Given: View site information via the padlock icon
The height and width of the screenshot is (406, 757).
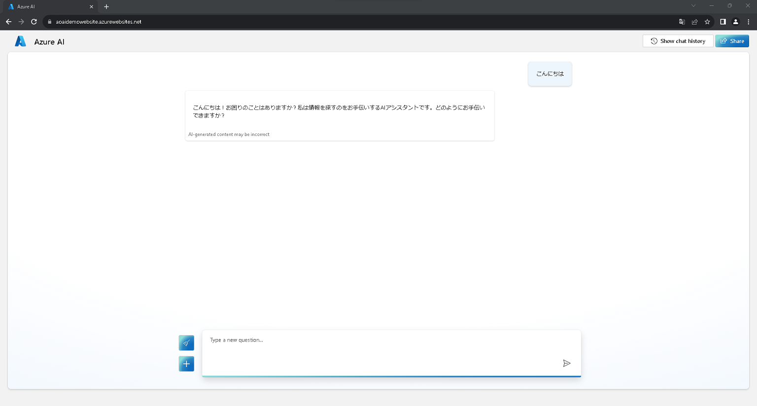Looking at the screenshot, I should [49, 22].
